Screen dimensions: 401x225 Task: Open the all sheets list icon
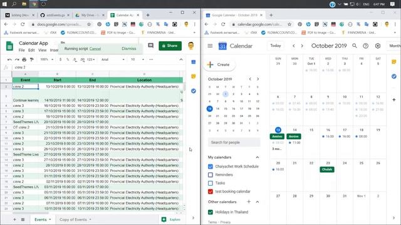click(x=23, y=219)
